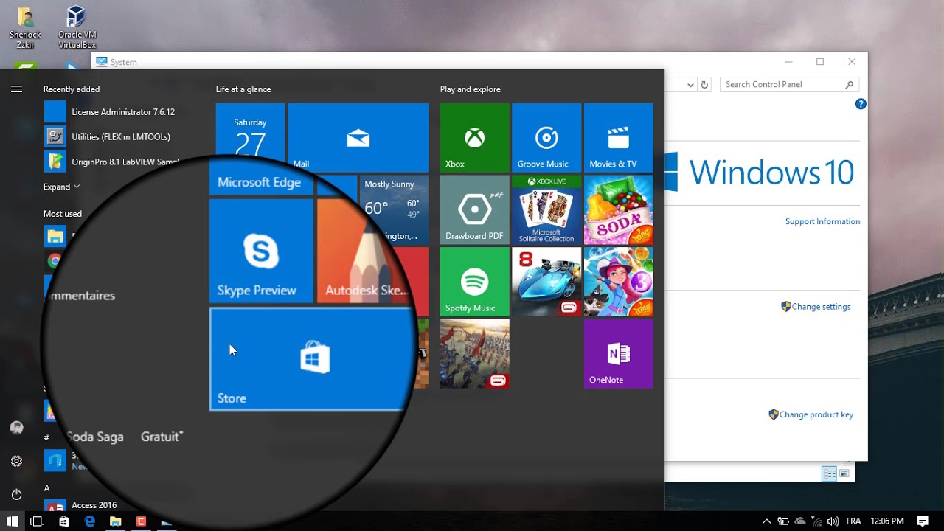Open the Asphalt 8 racing game tile
The height and width of the screenshot is (531, 944).
click(x=546, y=282)
